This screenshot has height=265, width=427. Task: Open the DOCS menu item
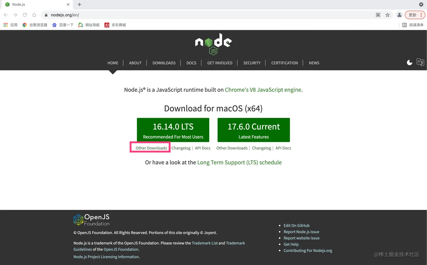coord(191,63)
